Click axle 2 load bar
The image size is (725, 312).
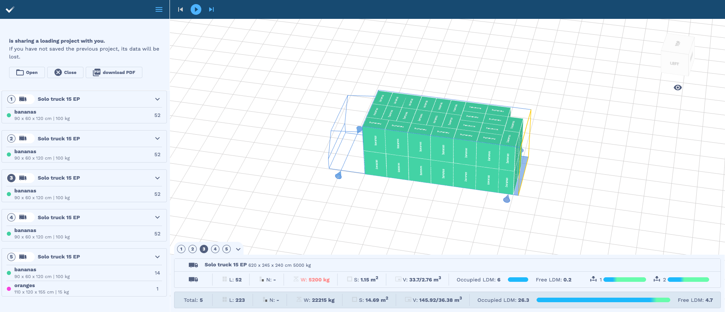tap(688, 280)
